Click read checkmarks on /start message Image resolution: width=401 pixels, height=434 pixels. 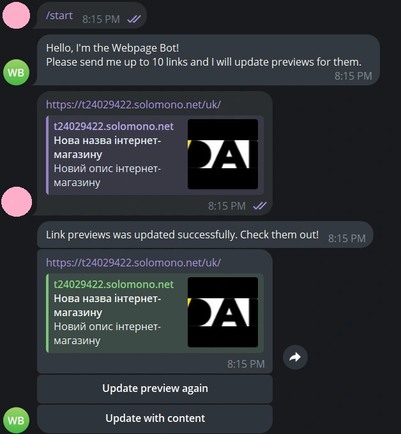click(134, 19)
